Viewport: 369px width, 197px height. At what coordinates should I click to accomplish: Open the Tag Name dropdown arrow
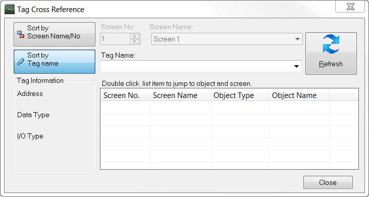click(297, 66)
